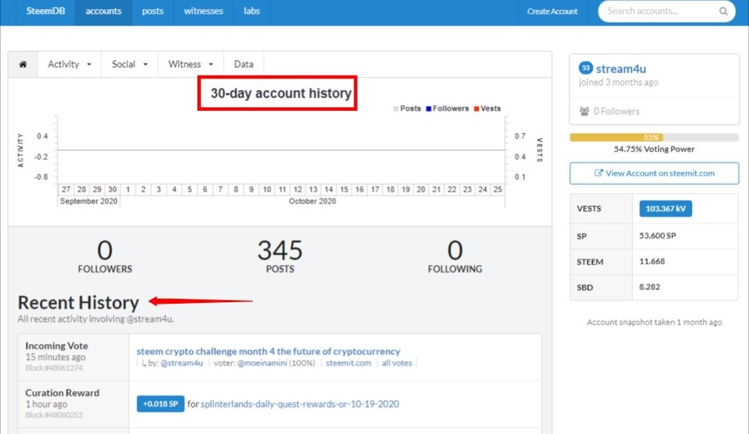The image size is (749, 434).
Task: Click the 345 POSTS counter
Action: (x=280, y=256)
